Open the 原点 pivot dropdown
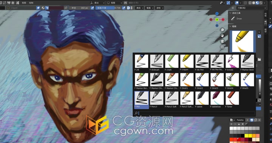The width and height of the screenshot is (272, 143). 98,3
